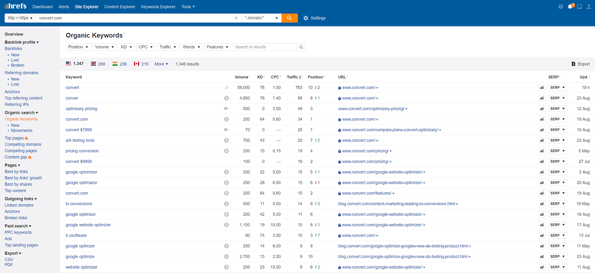Open chart icon for 'google optimize' row

pos(542,257)
